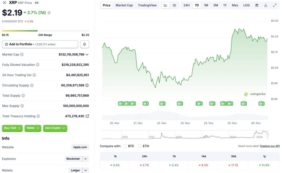
Task: Visit the ripple.com website link
Action: [x=80, y=147]
